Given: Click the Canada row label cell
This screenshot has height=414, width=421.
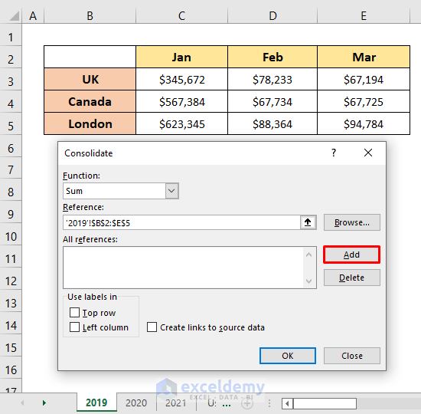Looking at the screenshot, I should pos(90,102).
